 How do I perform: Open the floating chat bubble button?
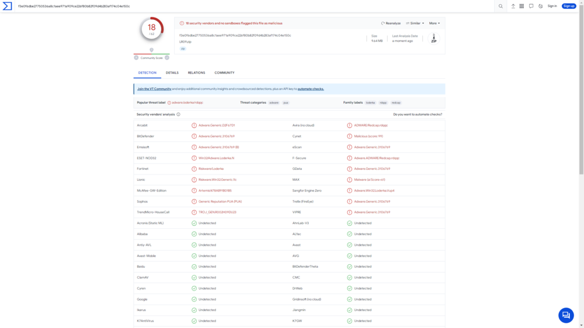pyautogui.click(x=565, y=315)
